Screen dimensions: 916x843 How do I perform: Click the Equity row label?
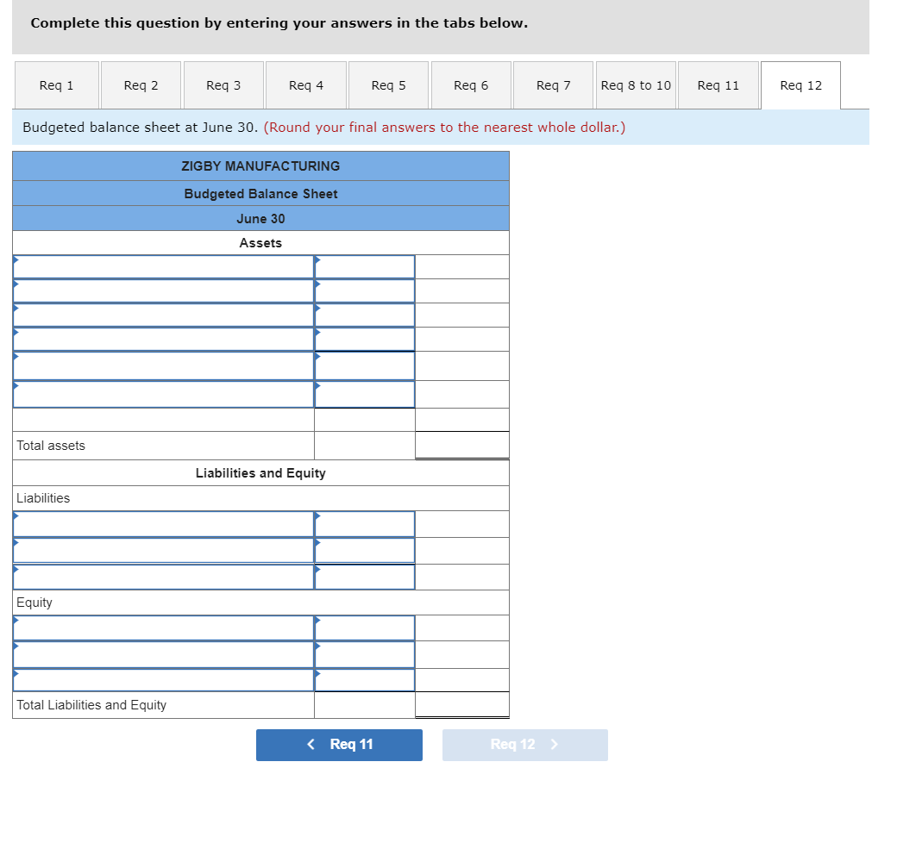pyautogui.click(x=35, y=603)
